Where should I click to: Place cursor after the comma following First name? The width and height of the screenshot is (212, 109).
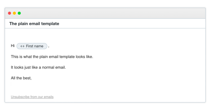tap(49, 47)
